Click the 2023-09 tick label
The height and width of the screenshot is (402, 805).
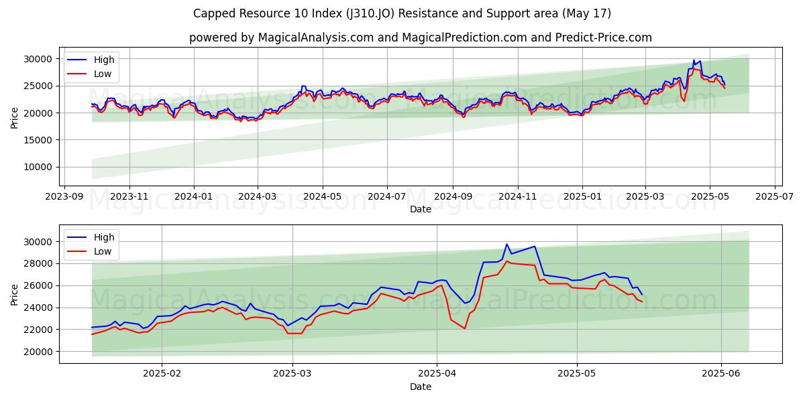(x=64, y=197)
